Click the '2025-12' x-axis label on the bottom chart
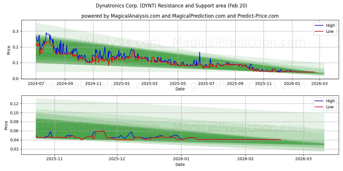The width and height of the screenshot is (343, 171). [117, 159]
